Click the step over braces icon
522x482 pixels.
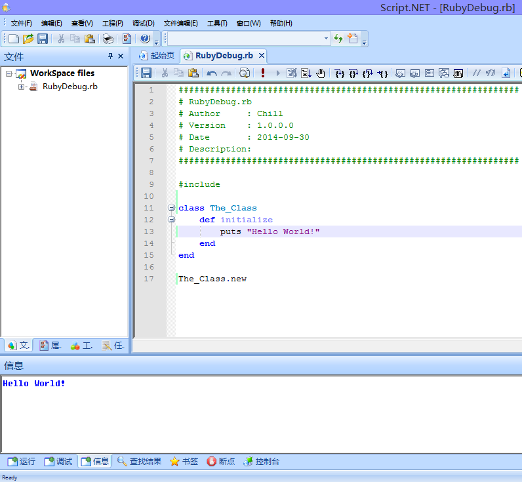(353, 73)
